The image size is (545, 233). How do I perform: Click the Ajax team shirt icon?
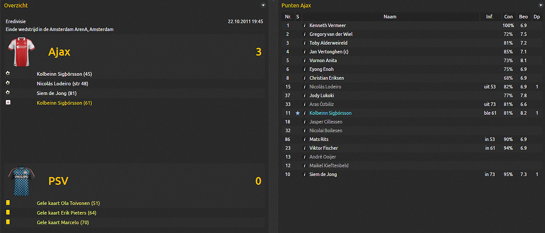19,51
